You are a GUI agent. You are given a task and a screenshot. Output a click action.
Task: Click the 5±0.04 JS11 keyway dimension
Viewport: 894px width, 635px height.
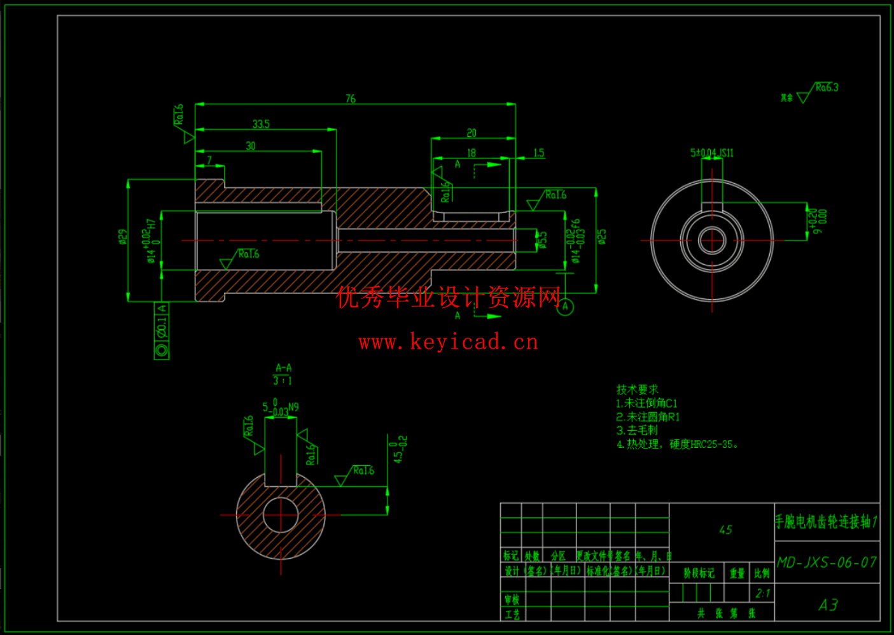711,153
